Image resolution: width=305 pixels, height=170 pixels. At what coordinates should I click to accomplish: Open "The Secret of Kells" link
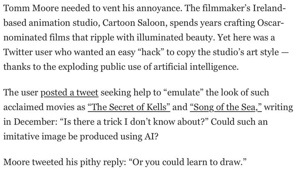pos(129,108)
